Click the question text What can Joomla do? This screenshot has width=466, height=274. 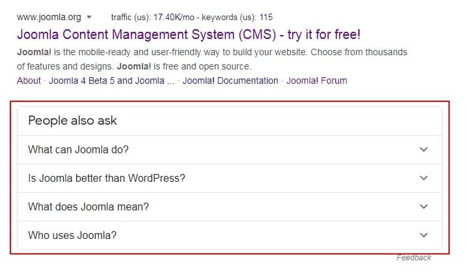pyautogui.click(x=79, y=149)
